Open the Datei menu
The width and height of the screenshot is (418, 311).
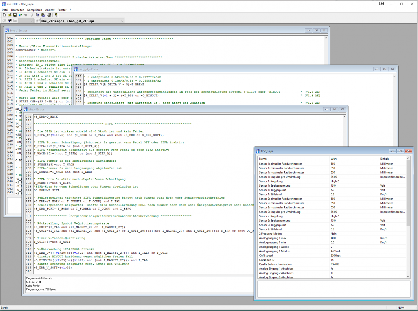pyautogui.click(x=5, y=10)
